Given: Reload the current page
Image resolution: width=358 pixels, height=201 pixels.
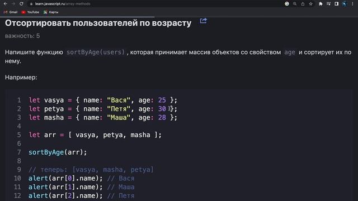Looking at the screenshot, I should (21, 4).
